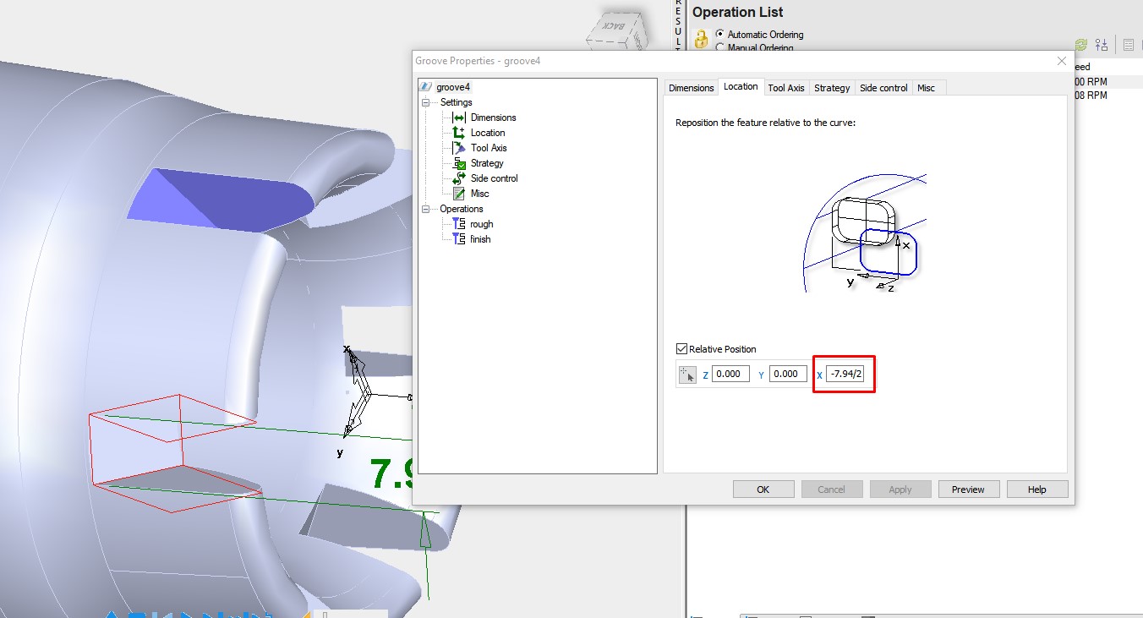Switch to the Dimensions tab
Screen dimensions: 1143x618
[691, 87]
